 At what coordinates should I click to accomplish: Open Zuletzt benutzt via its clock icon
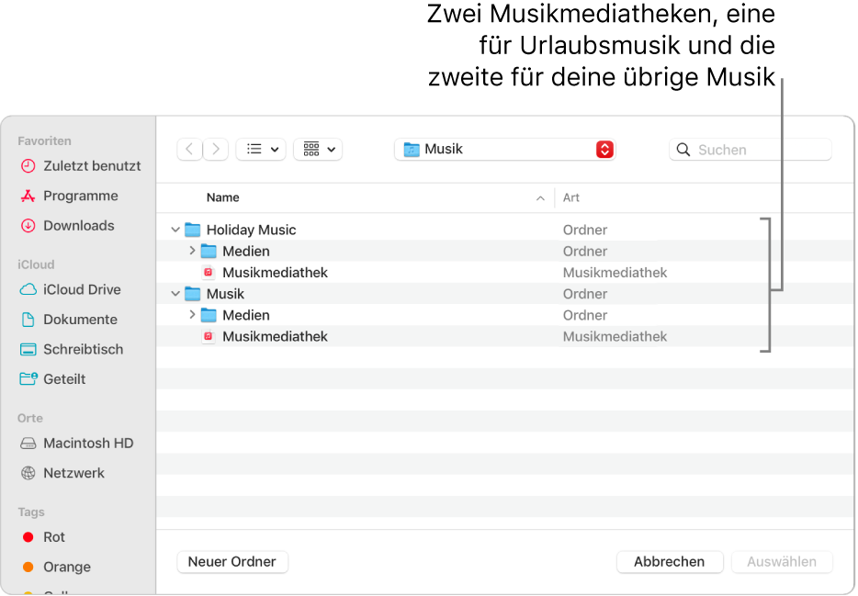(28, 166)
